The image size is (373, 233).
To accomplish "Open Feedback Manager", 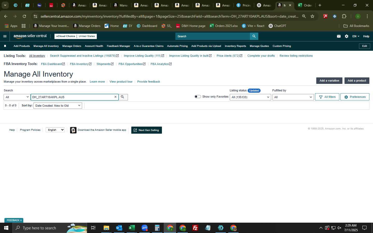I will [x=118, y=46].
